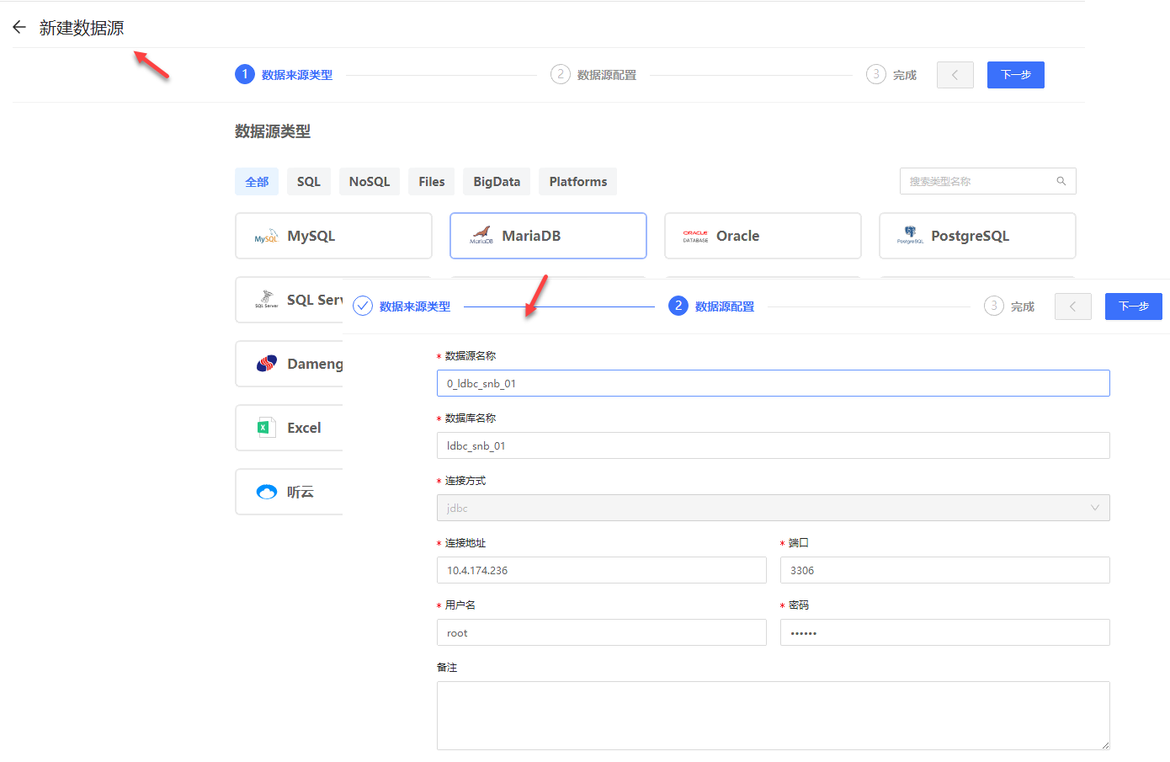This screenshot has height=762, width=1170.
Task: Choose the SQL Server card
Action: [290, 300]
